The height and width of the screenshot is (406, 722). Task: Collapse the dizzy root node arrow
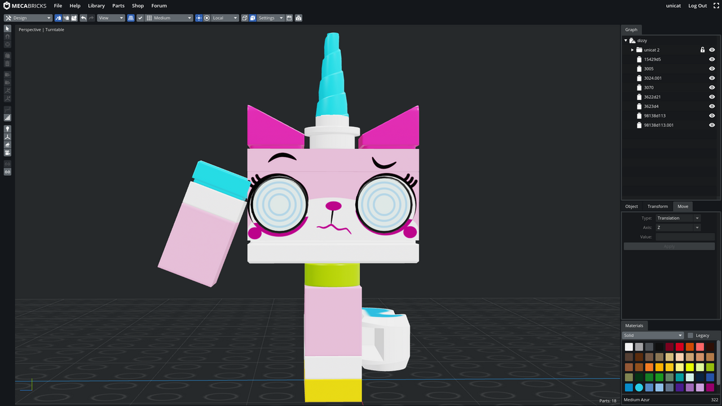626,41
